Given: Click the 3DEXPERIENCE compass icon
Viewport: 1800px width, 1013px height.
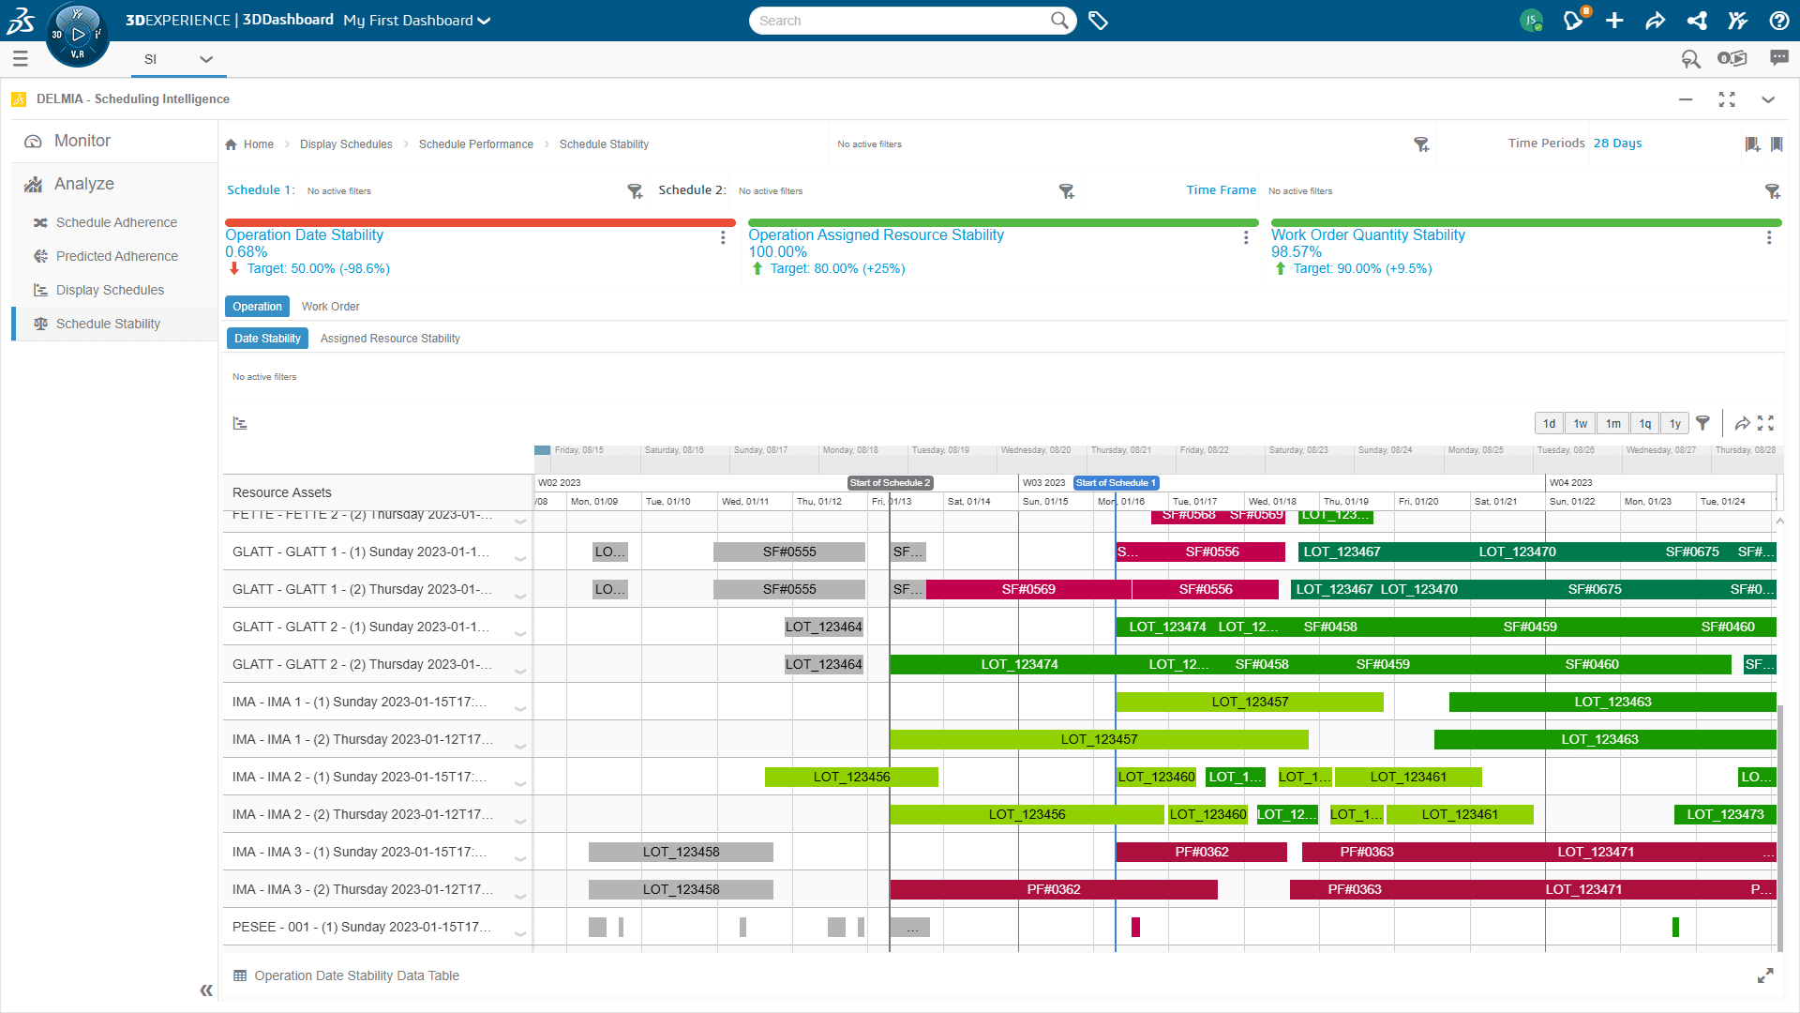Looking at the screenshot, I should (x=78, y=35).
